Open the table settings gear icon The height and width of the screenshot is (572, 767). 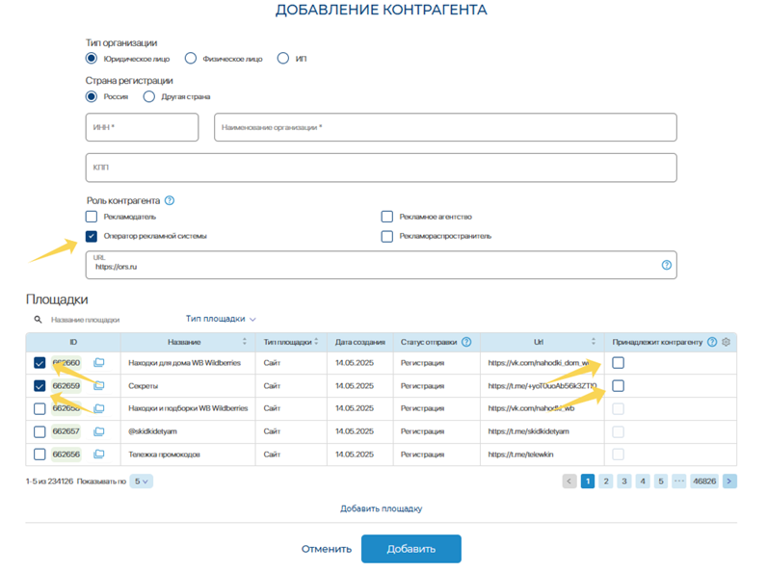pos(727,342)
